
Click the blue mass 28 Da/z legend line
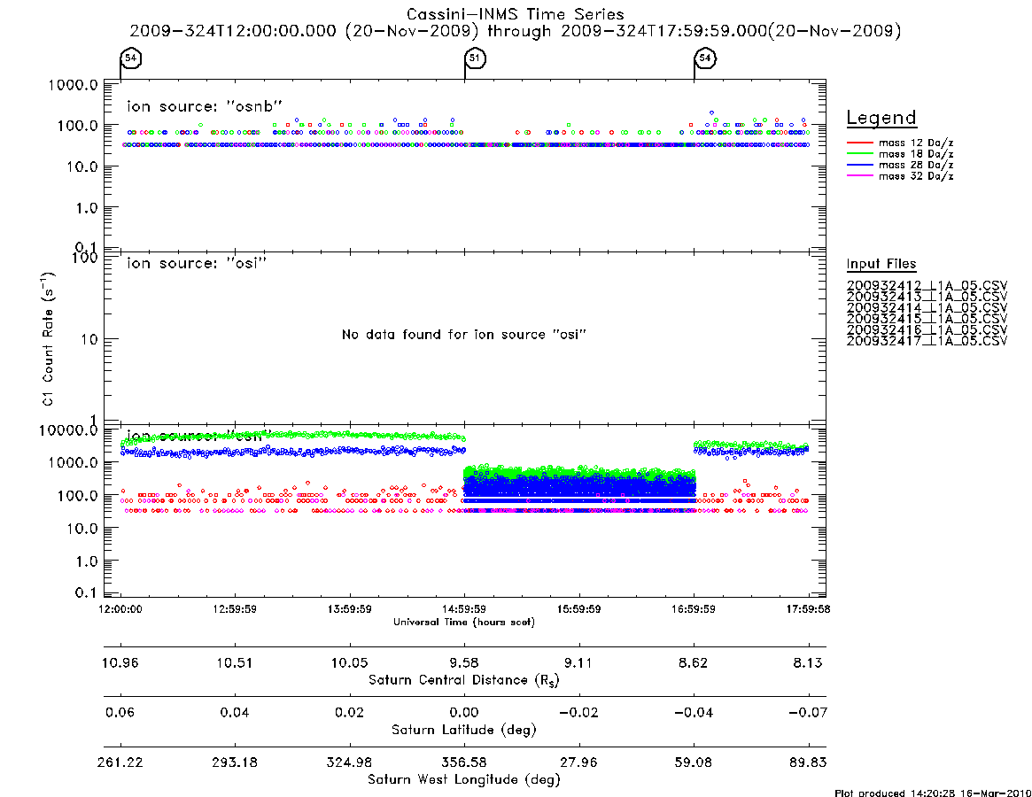859,166
